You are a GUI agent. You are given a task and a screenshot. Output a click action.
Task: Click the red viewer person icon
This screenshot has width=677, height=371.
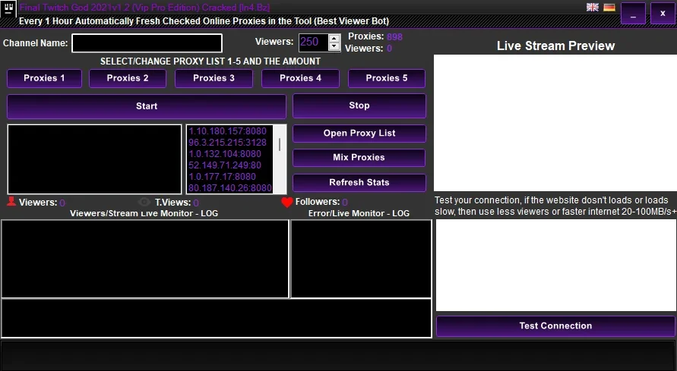(x=11, y=201)
